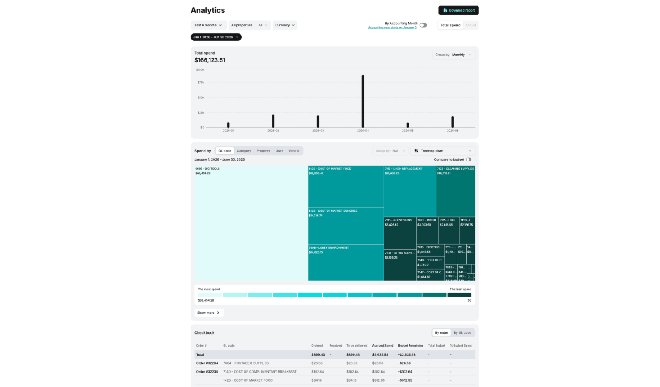Switch checkbook to By GL code
660x387 pixels.
click(x=462, y=333)
